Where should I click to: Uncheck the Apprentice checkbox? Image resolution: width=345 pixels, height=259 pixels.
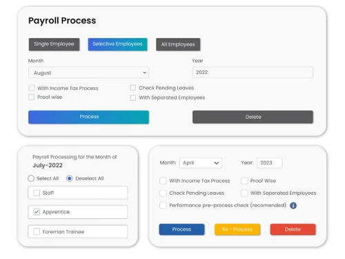point(37,212)
